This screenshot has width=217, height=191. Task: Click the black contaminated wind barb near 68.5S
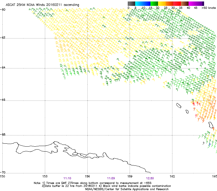[x=204, y=143]
